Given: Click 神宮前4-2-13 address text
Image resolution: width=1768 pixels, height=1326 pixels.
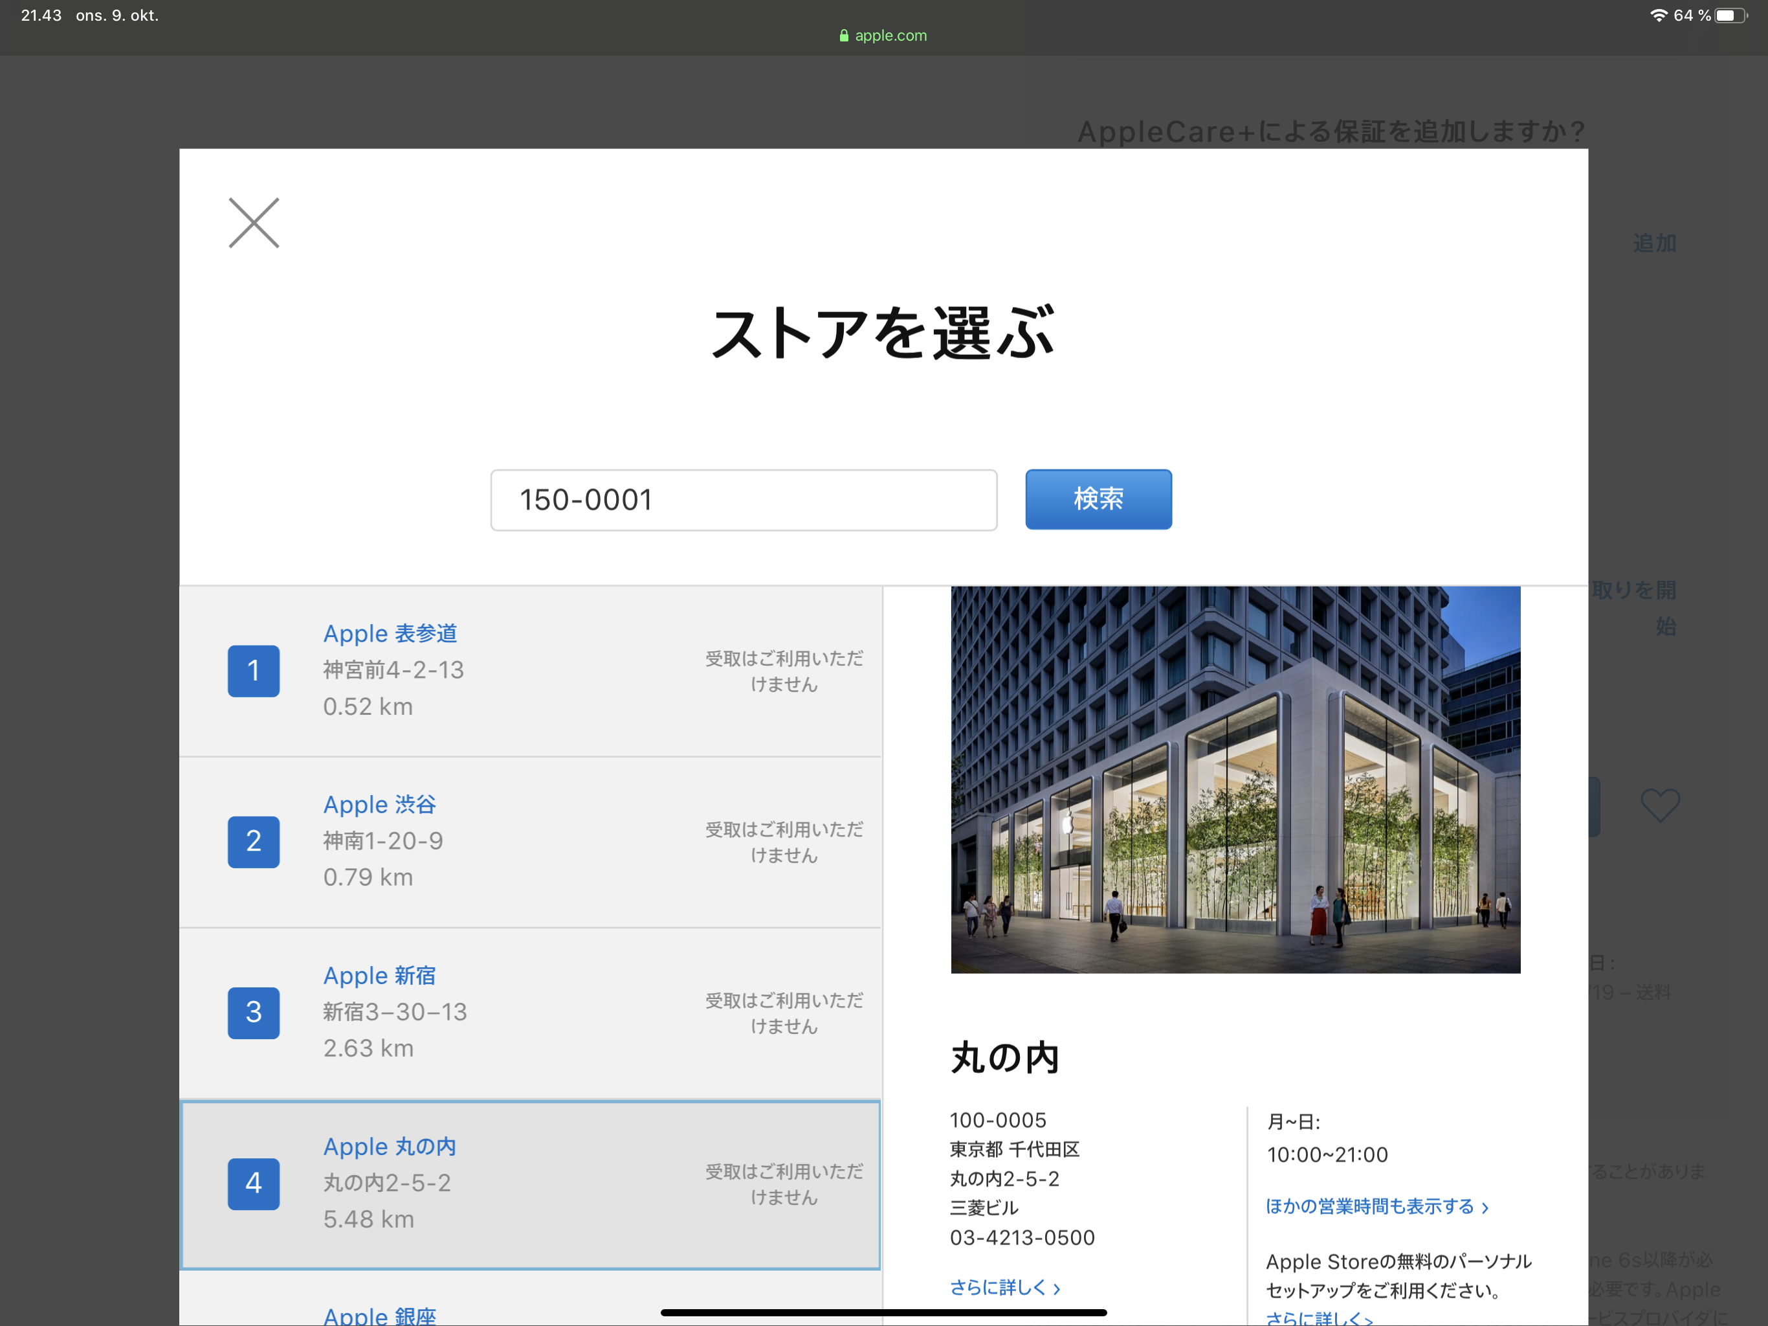Looking at the screenshot, I should (x=393, y=670).
